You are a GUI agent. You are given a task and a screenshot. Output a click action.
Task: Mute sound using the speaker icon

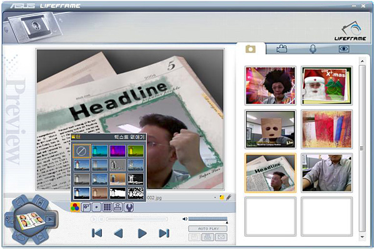pyautogui.click(x=184, y=219)
